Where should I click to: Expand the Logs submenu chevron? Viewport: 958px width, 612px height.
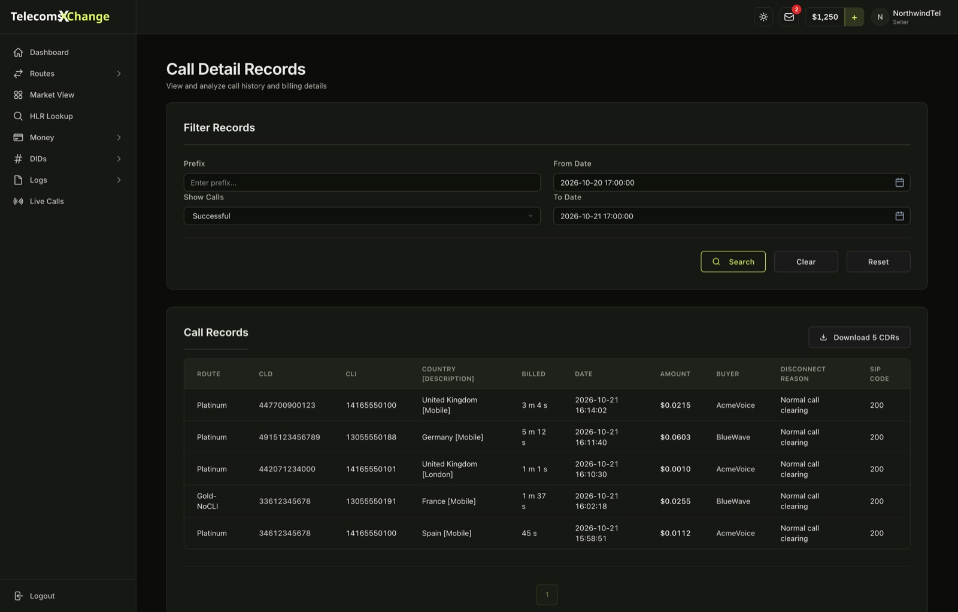click(119, 180)
